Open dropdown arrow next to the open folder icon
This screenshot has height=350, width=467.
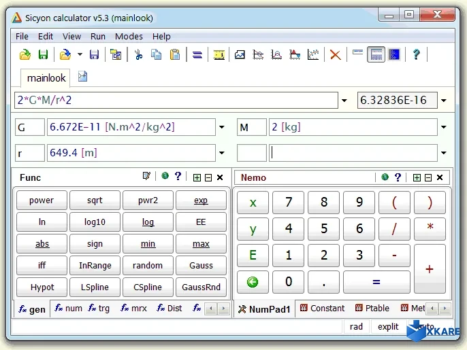click(x=80, y=55)
